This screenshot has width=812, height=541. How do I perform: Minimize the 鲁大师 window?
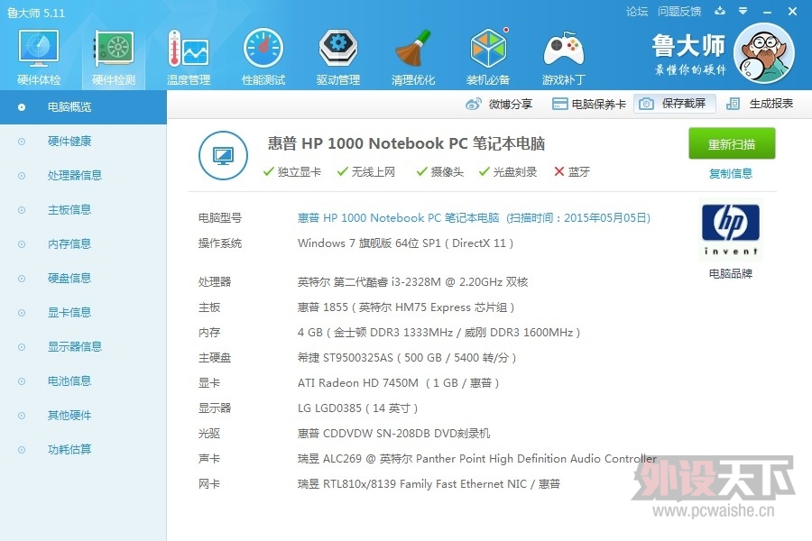point(768,12)
